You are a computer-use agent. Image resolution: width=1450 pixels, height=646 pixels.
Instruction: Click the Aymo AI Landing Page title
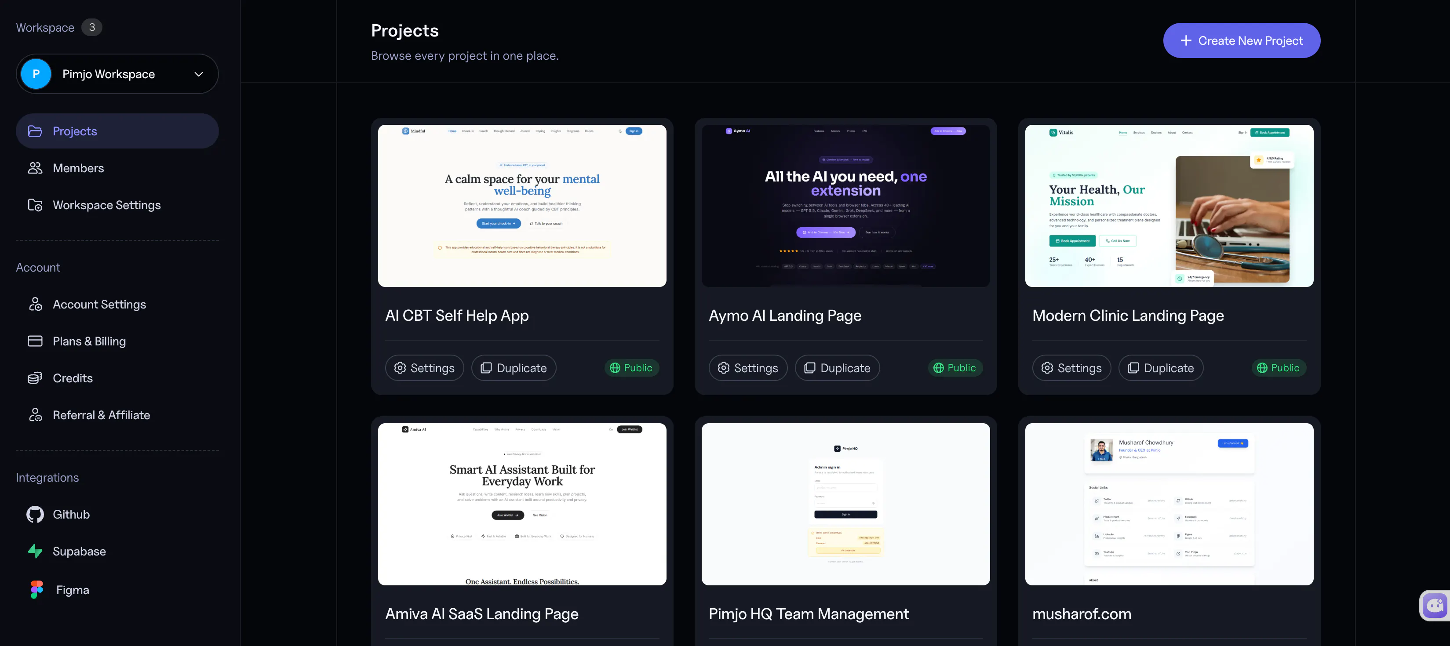(785, 316)
